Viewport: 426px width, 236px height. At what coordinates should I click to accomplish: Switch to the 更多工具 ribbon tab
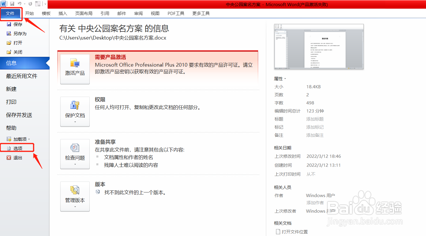pos(201,13)
